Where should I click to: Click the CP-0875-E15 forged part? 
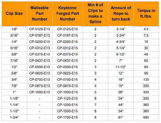(x=68, y=86)
